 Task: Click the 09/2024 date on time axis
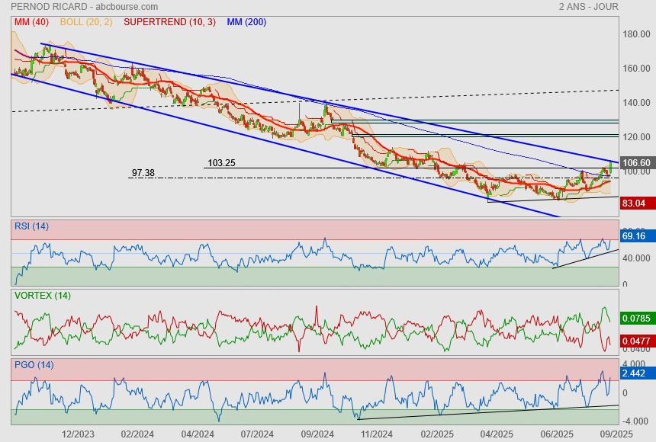pyautogui.click(x=317, y=434)
